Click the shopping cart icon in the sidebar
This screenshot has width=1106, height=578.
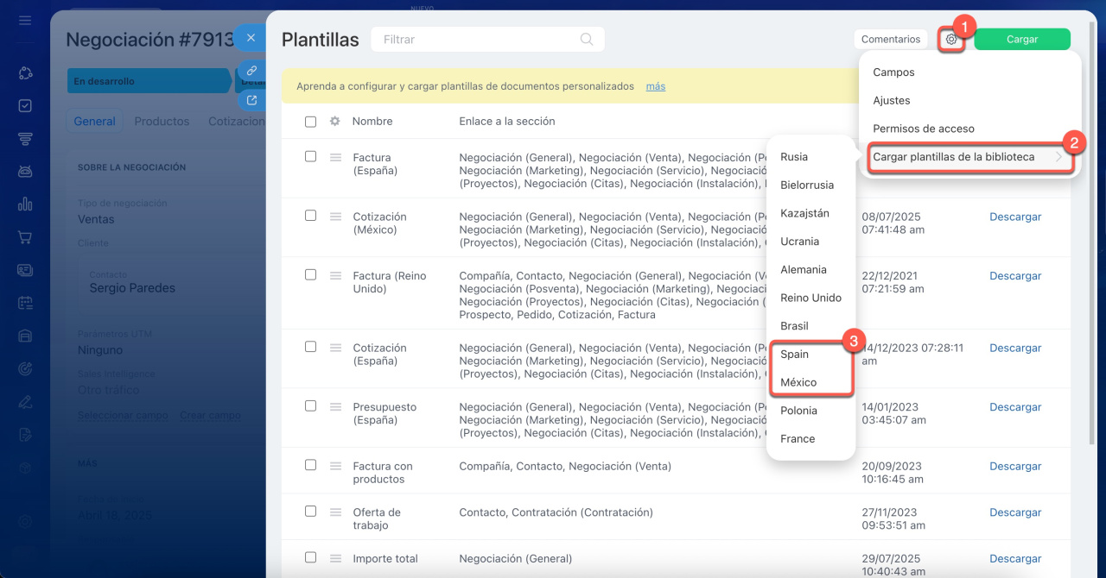[x=25, y=237]
